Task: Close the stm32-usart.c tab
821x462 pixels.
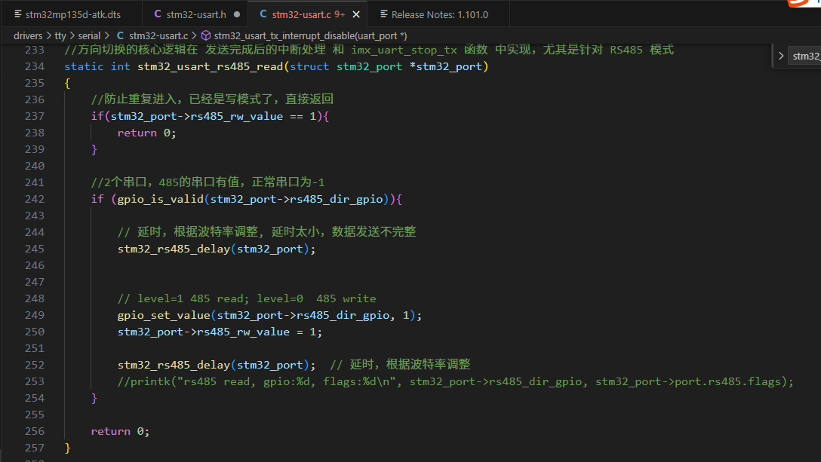Action: 355,13
